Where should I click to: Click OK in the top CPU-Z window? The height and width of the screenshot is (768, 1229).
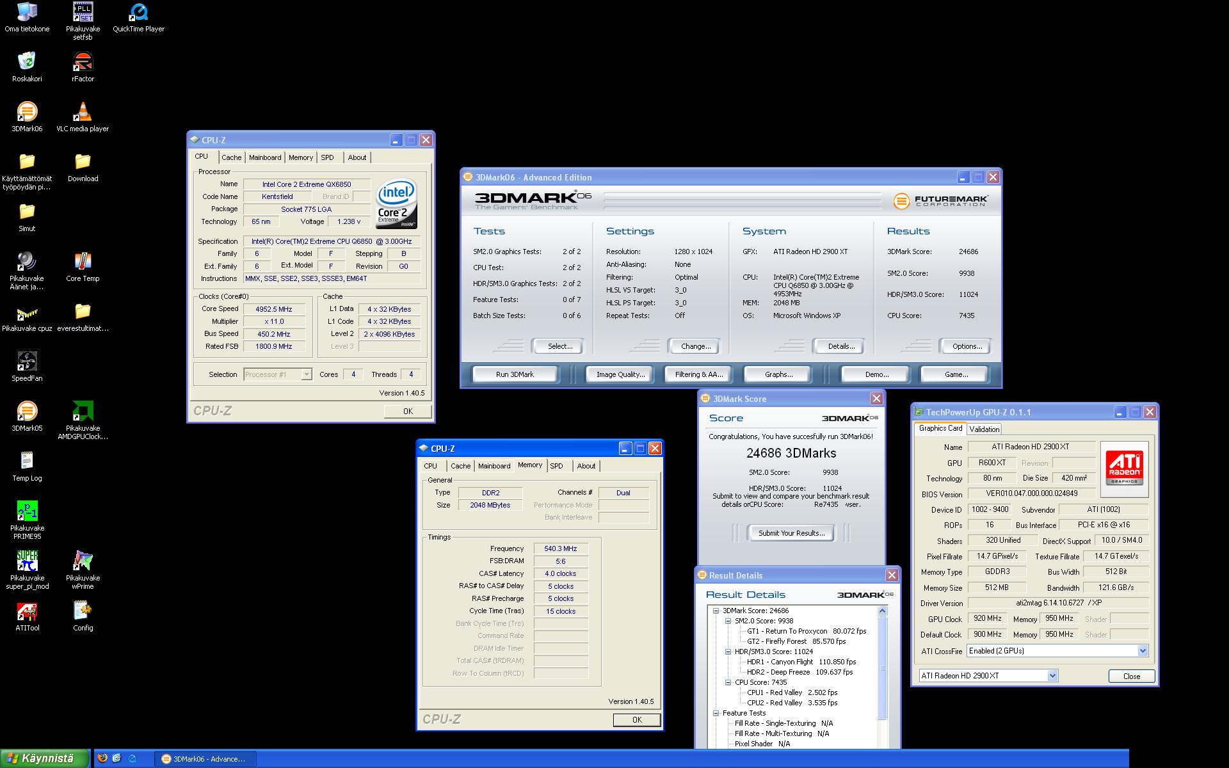[408, 412]
